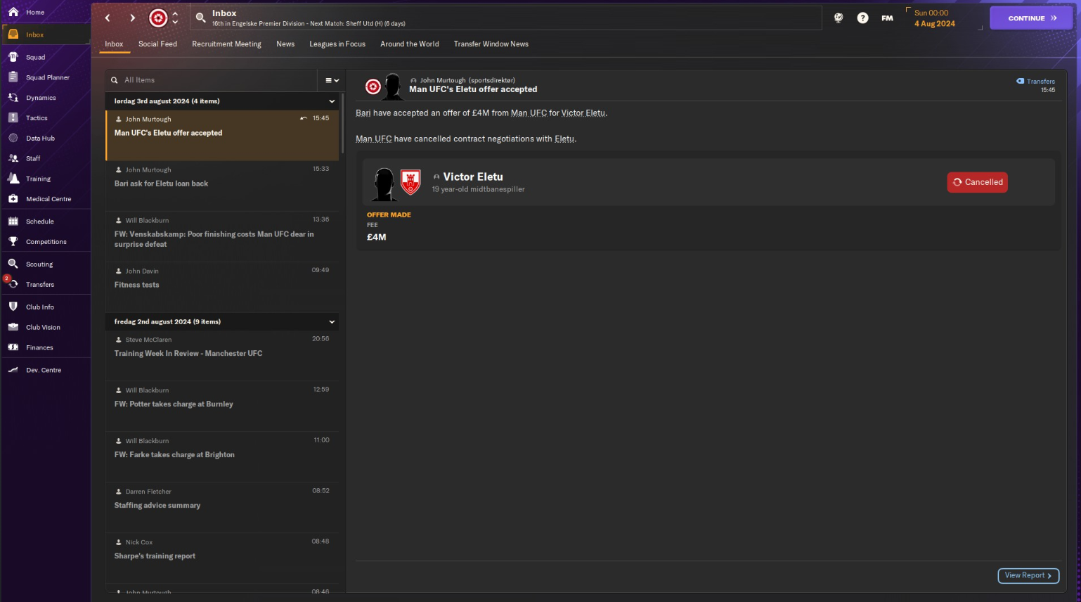
Task: Click the Bari club crest thumbnail
Action: tap(410, 182)
